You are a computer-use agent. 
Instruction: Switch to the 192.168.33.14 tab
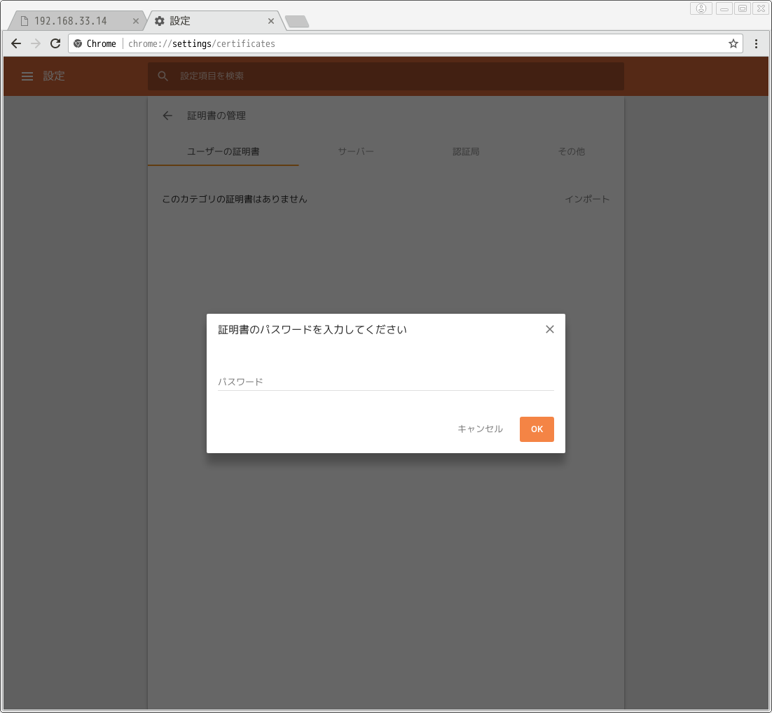(x=70, y=21)
